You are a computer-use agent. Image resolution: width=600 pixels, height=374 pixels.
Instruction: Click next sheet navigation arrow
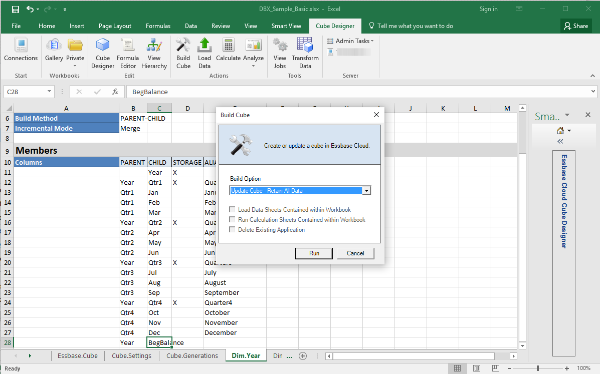tap(30, 355)
